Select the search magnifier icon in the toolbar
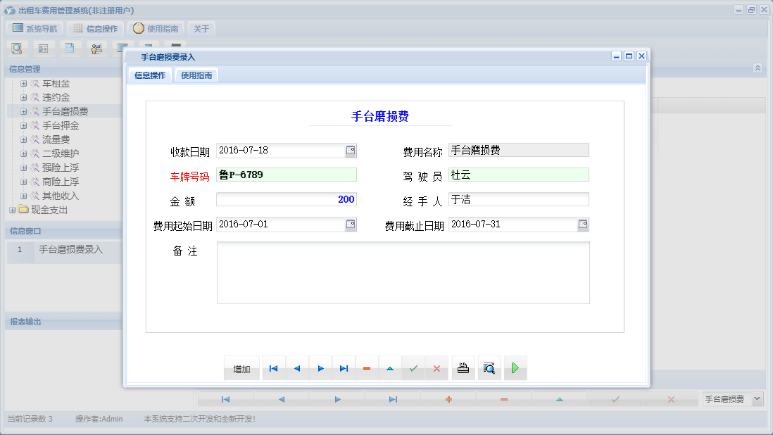 pyautogui.click(x=17, y=48)
